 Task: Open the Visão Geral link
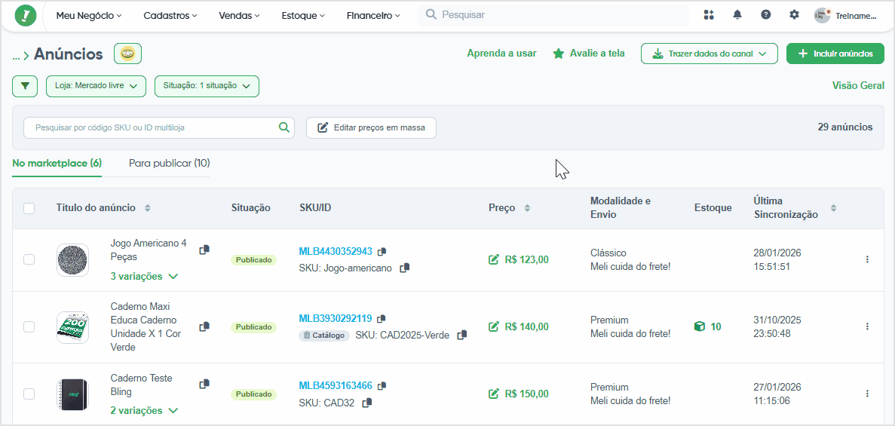click(x=859, y=86)
